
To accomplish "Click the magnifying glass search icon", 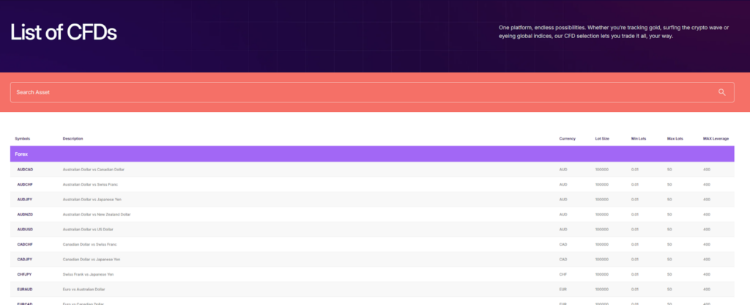I will (721, 92).
